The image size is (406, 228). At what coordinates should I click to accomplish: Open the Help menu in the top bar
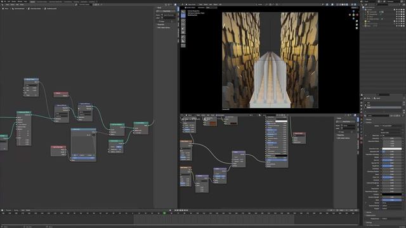pos(25,1)
